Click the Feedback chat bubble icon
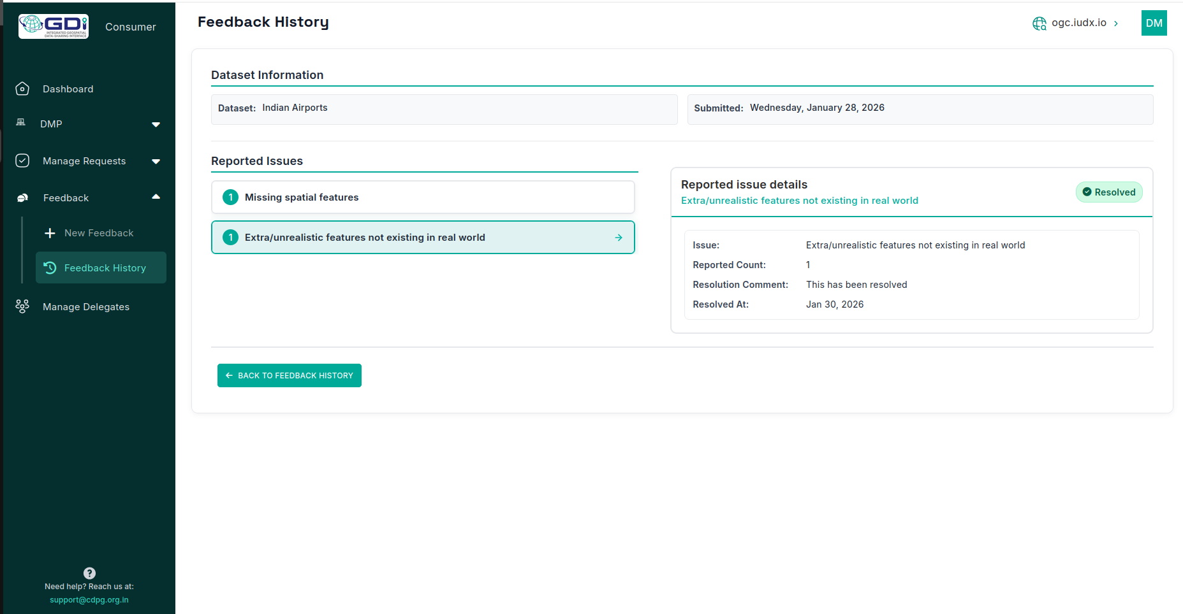This screenshot has width=1183, height=614. pyautogui.click(x=22, y=198)
